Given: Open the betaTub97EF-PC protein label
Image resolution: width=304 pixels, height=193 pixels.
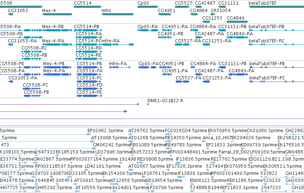Looking at the screenshot, I should coord(267,78).
